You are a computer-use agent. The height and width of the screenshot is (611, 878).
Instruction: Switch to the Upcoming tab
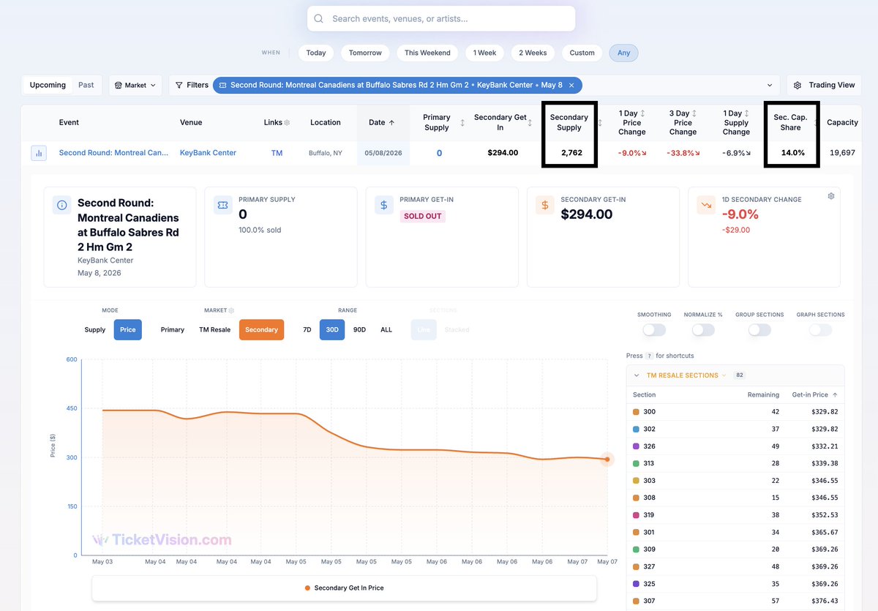[x=48, y=85]
